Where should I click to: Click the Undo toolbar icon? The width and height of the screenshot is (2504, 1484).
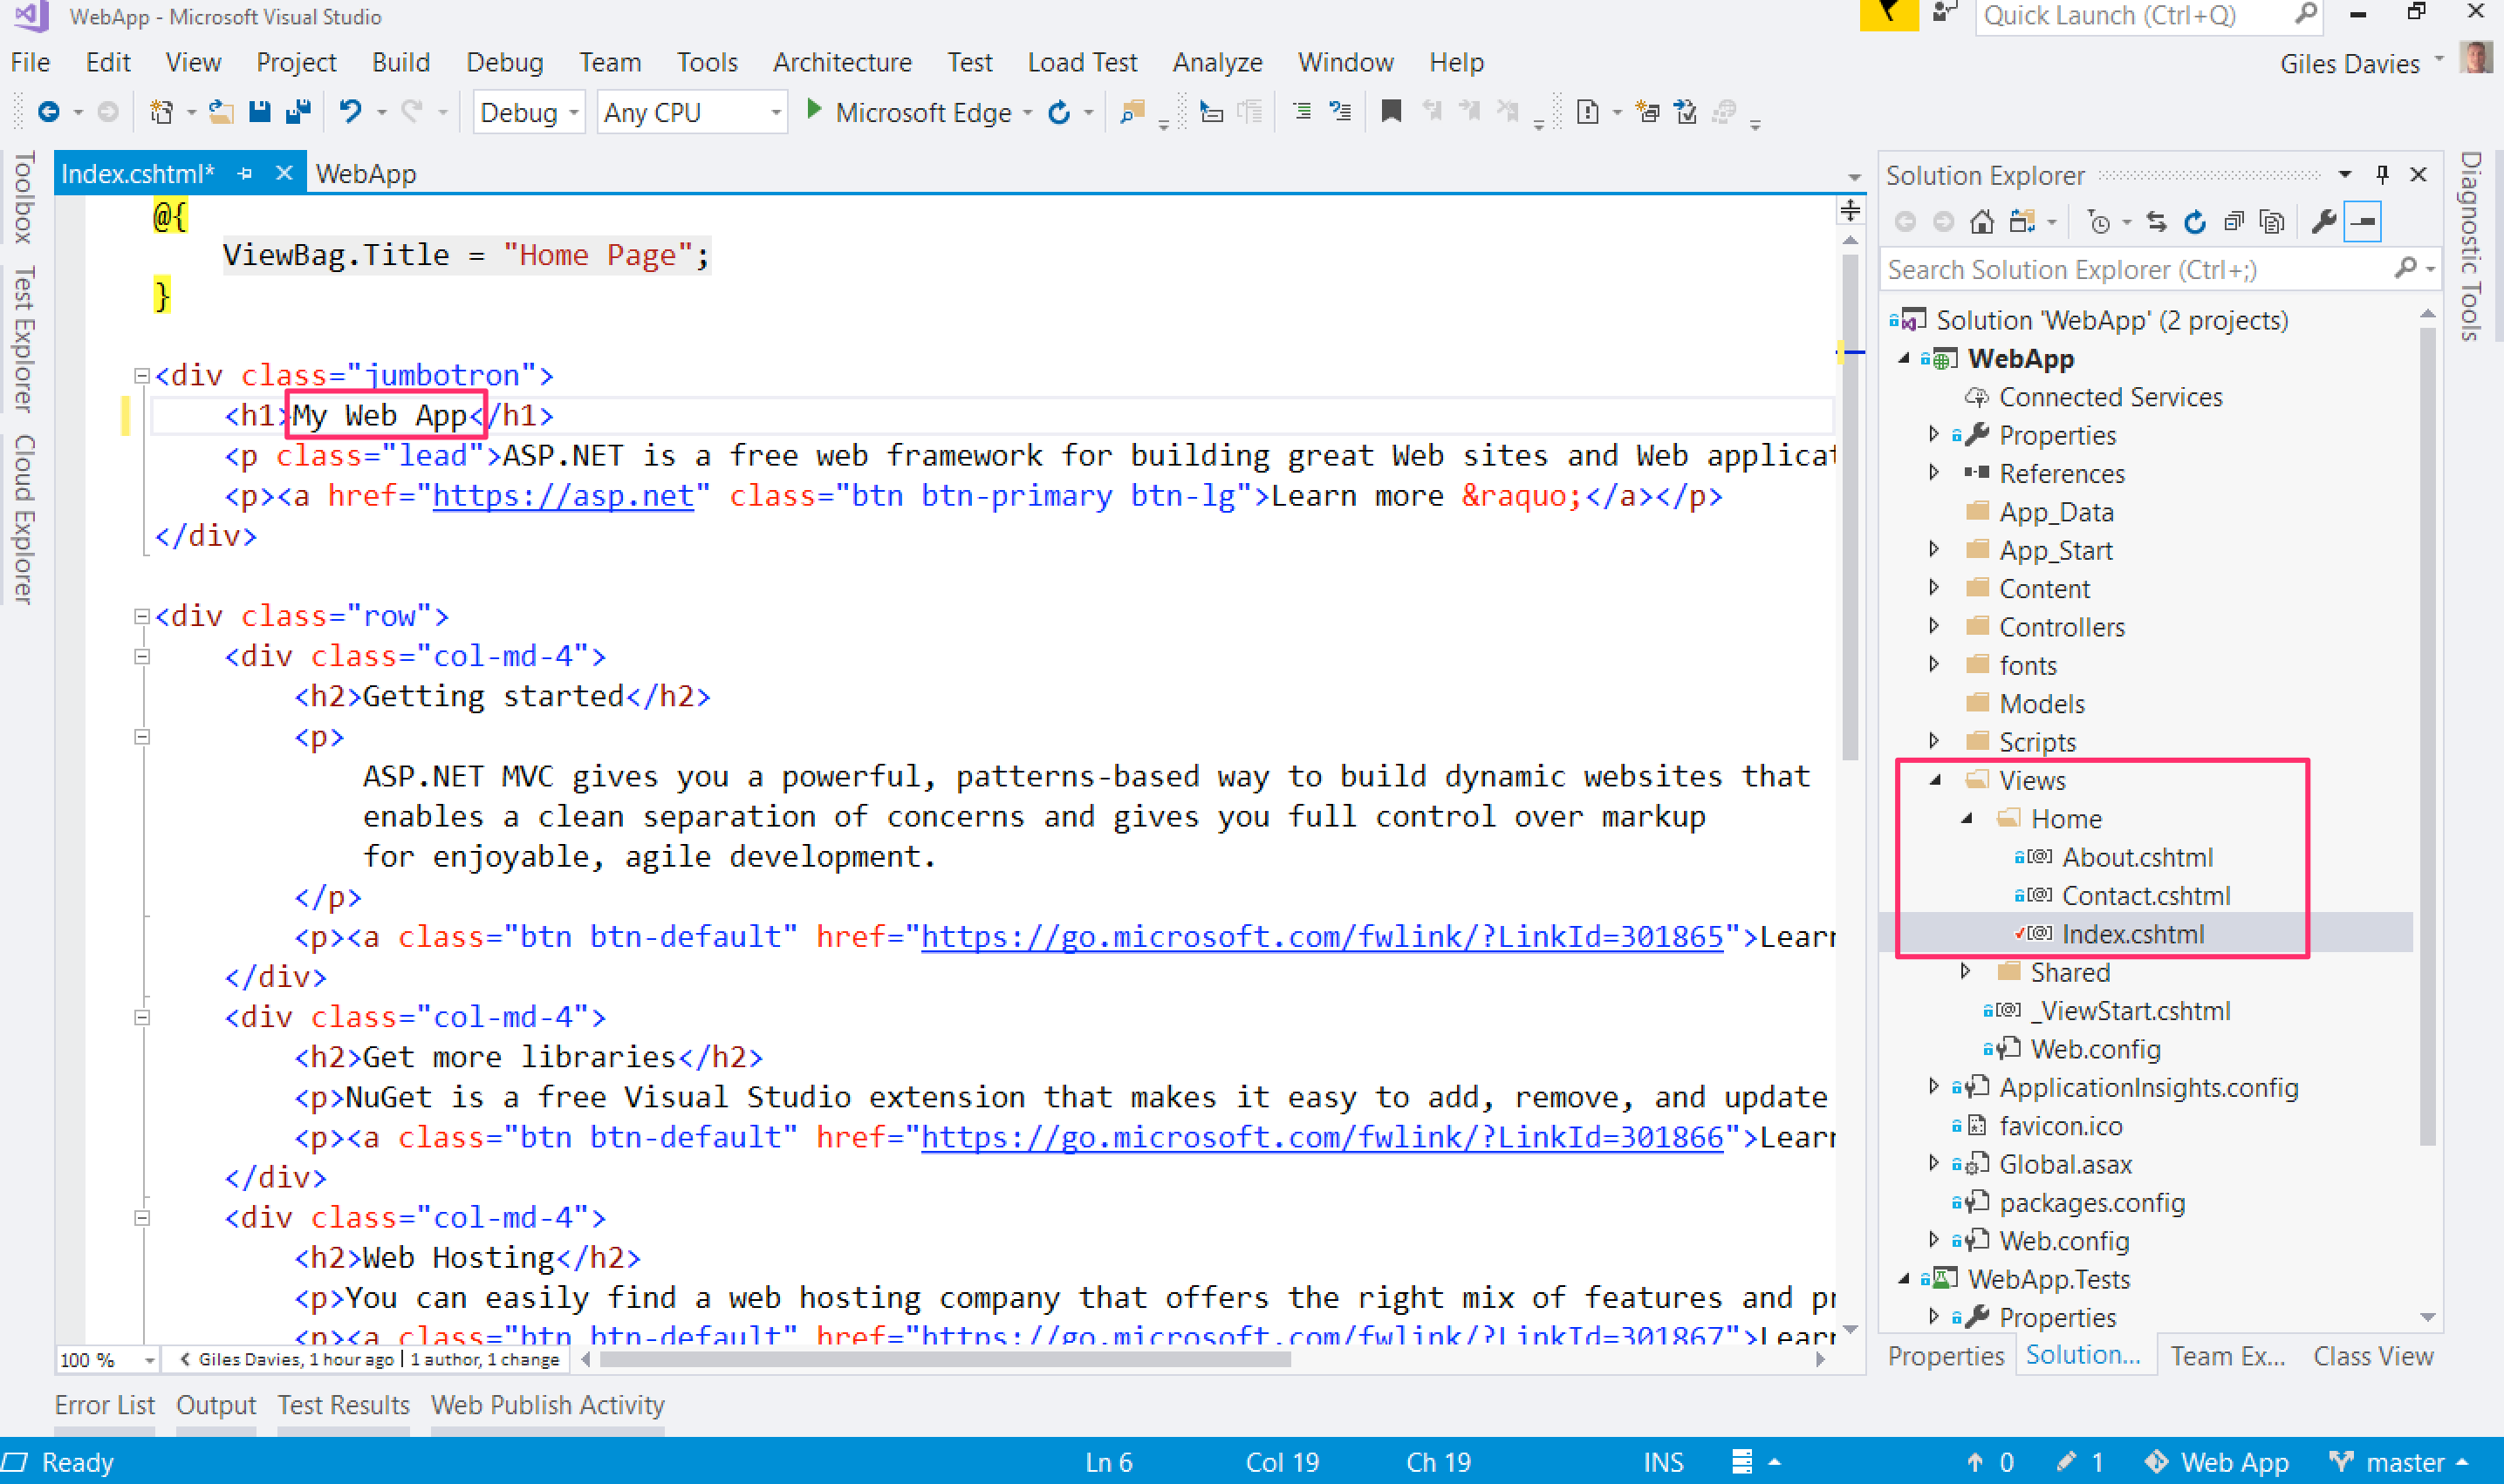tap(349, 112)
